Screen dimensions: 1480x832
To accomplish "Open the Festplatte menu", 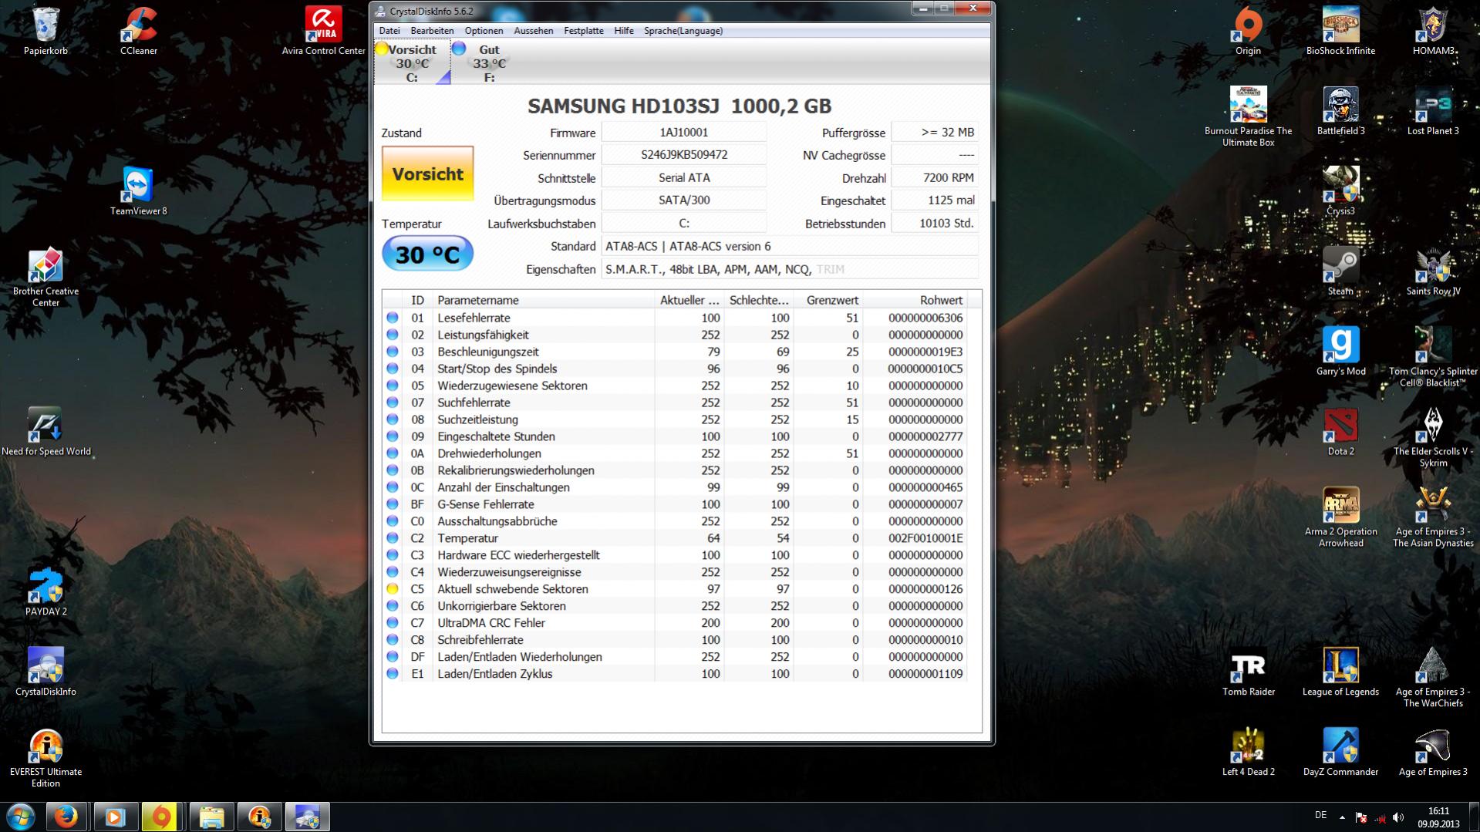I will tap(584, 31).
